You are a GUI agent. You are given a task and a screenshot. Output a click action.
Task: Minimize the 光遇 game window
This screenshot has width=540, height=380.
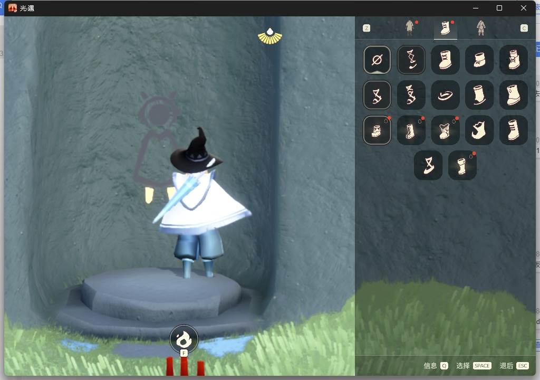[476, 8]
